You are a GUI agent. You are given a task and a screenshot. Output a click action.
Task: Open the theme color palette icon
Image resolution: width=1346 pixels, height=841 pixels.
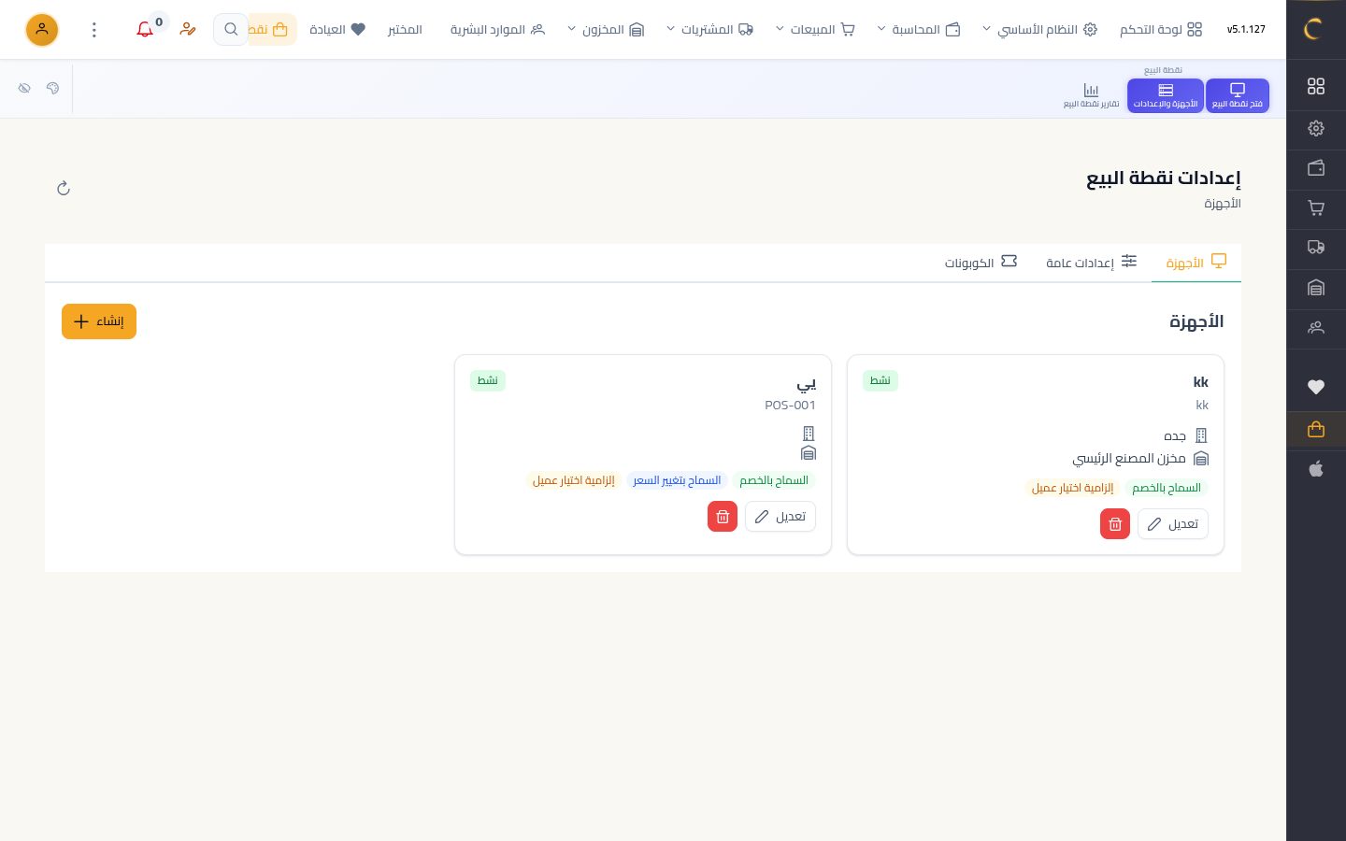[52, 88]
